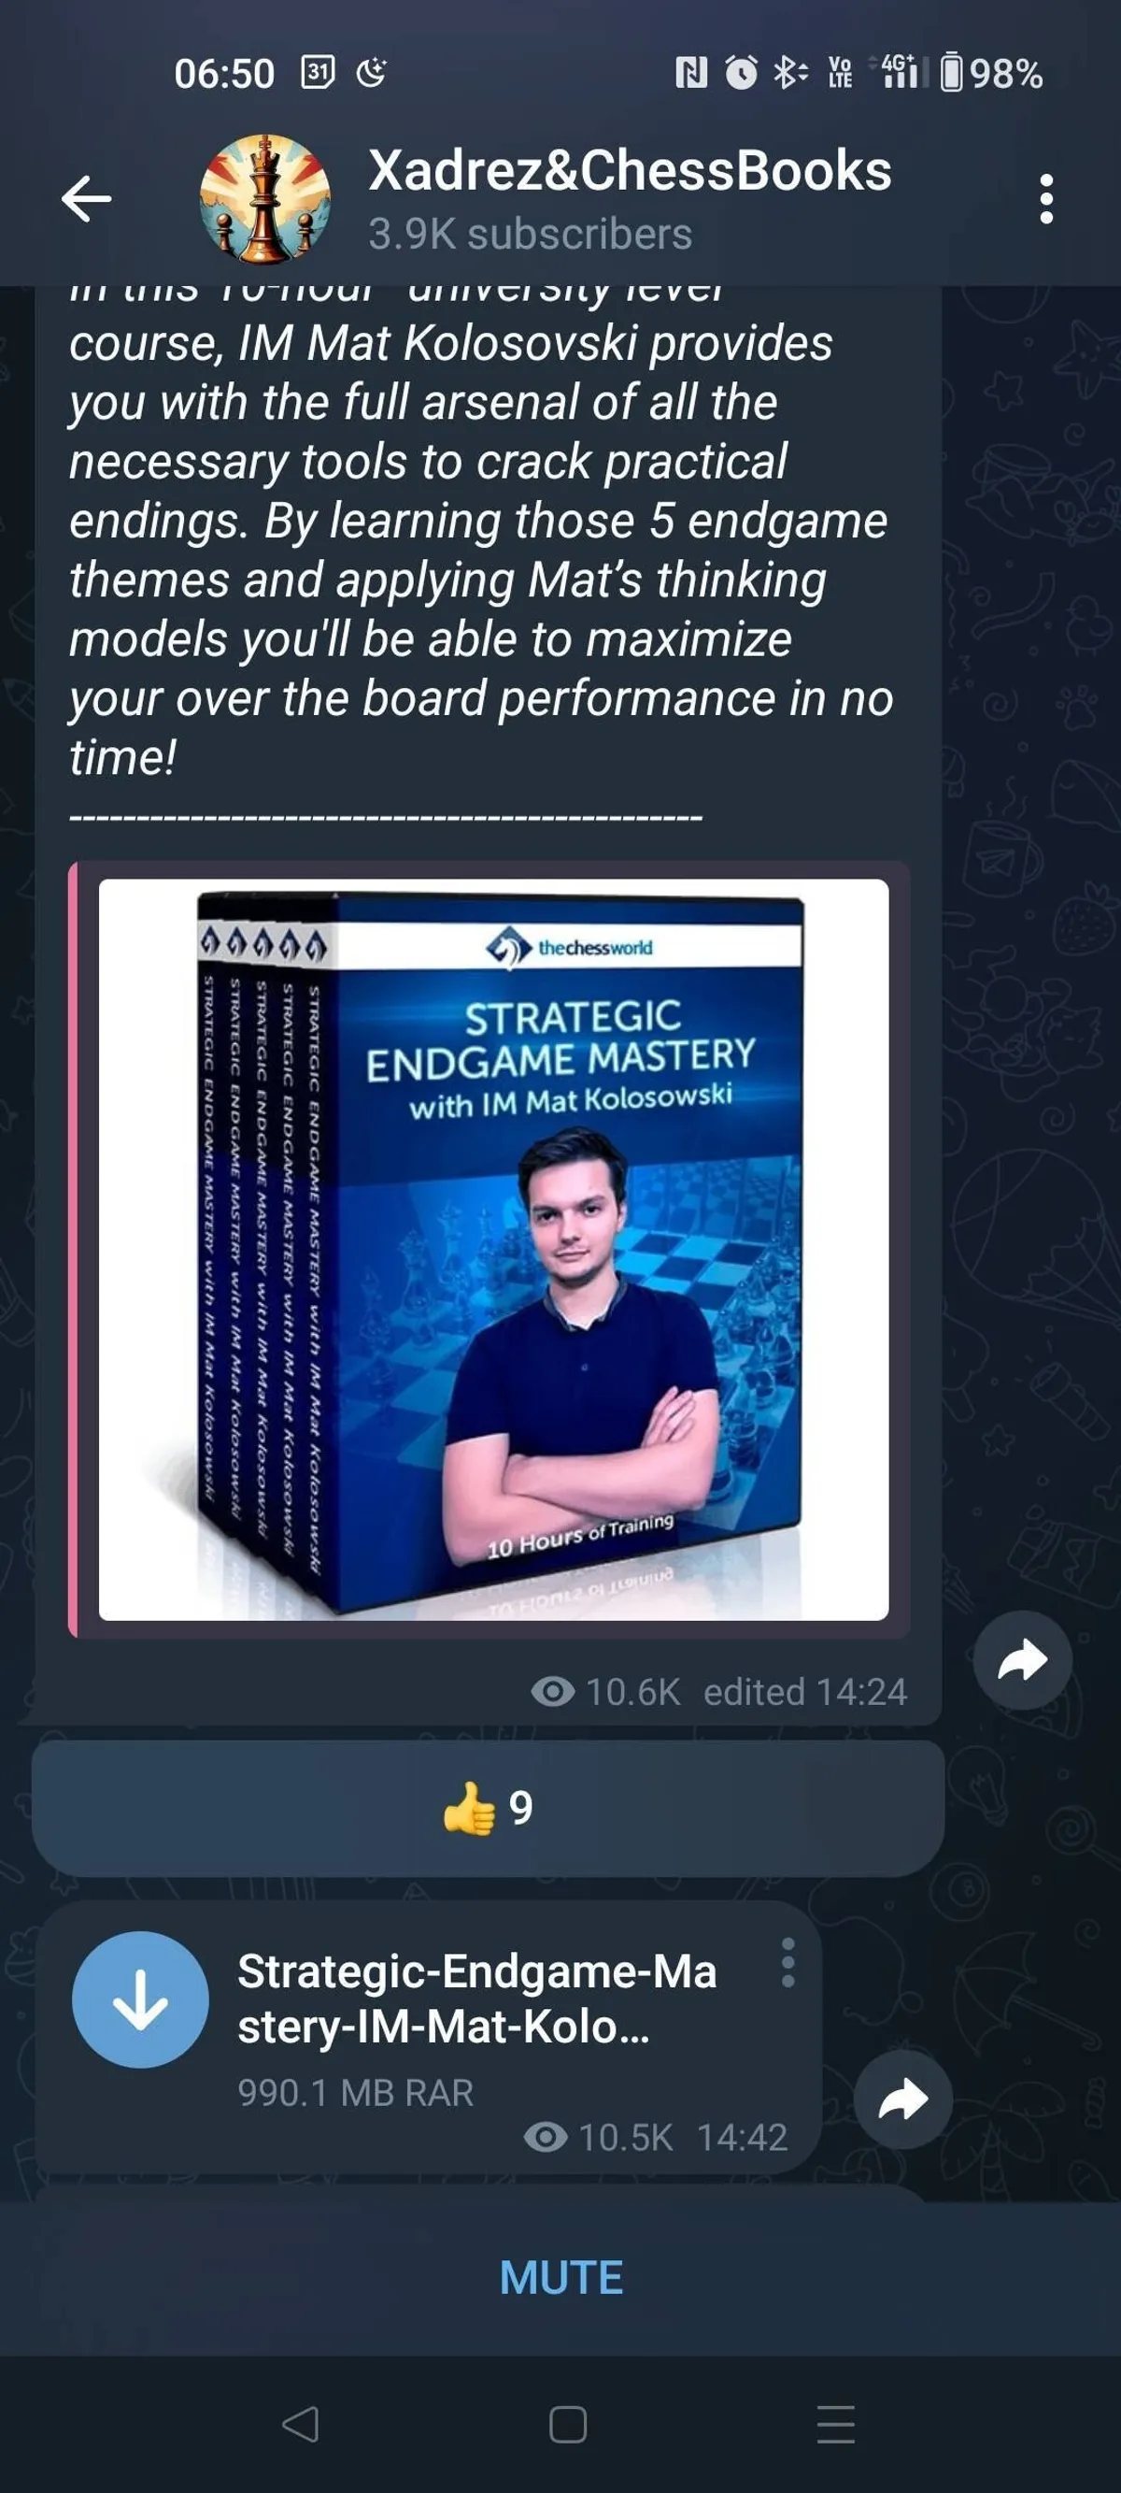Tap the Android back navigation button
The height and width of the screenshot is (2493, 1121).
click(x=300, y=2424)
